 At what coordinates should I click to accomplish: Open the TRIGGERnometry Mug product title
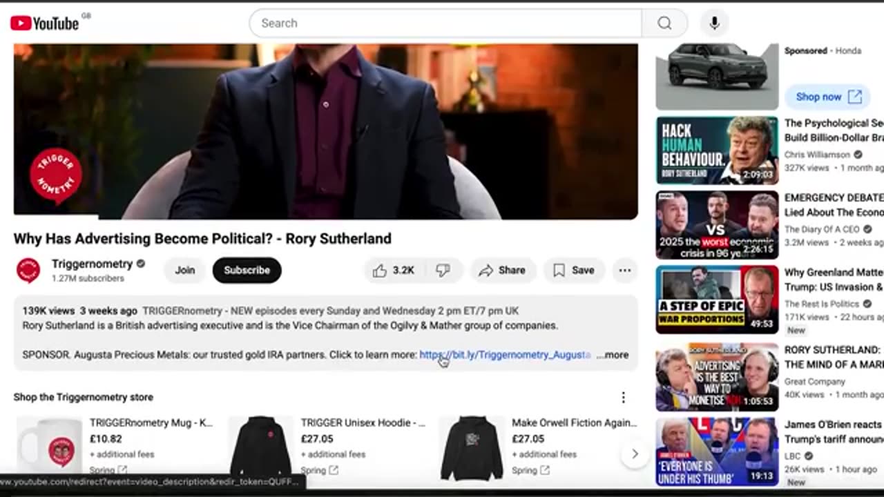(151, 422)
